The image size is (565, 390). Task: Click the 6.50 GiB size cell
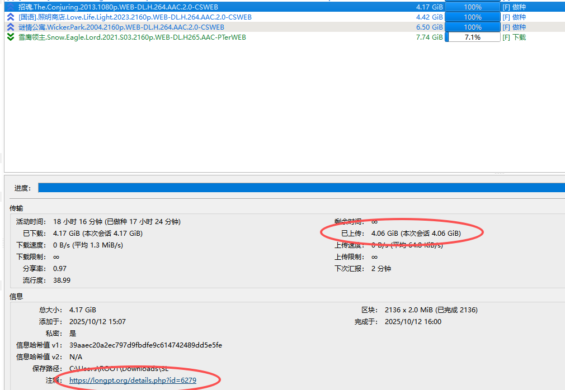[x=429, y=27]
